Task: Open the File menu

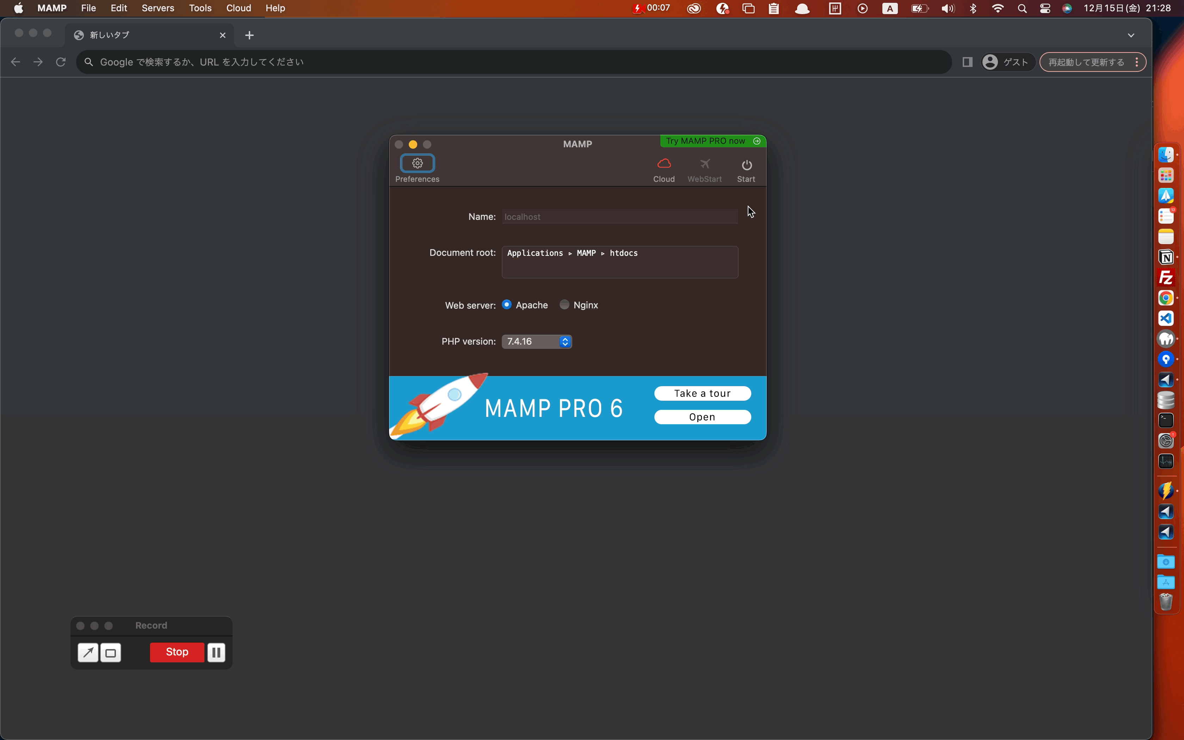Action: pyautogui.click(x=88, y=8)
